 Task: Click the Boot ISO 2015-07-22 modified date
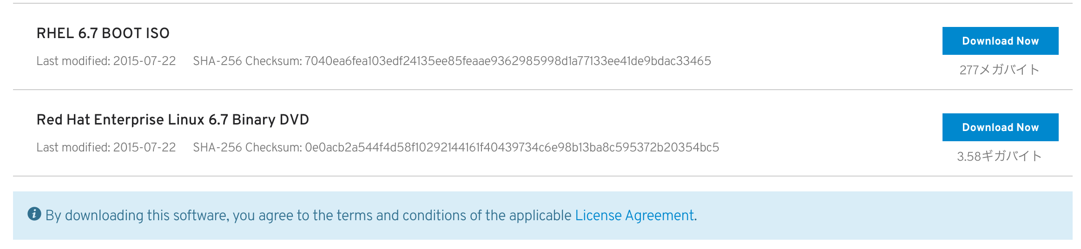[145, 61]
